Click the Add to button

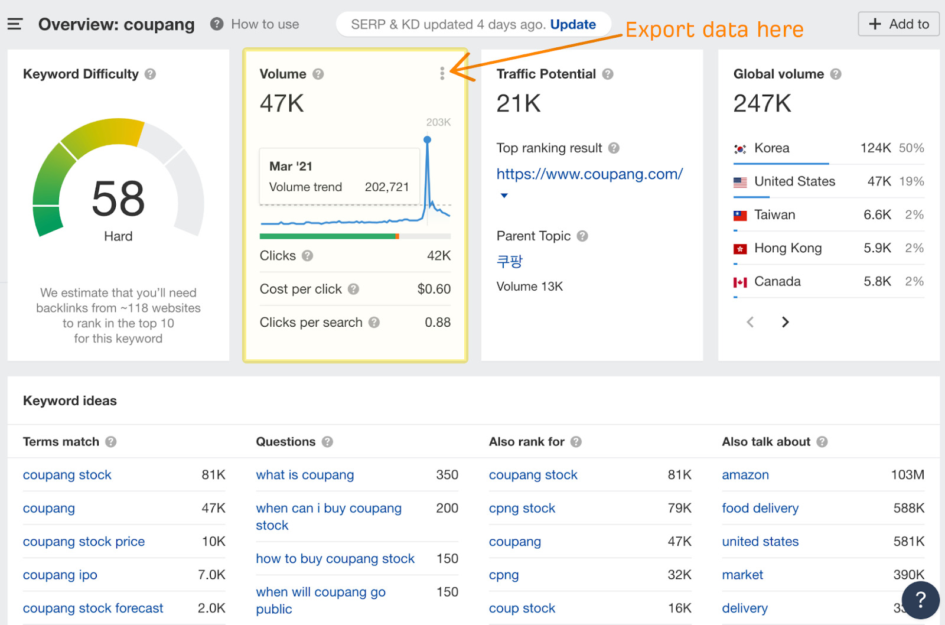tap(898, 24)
